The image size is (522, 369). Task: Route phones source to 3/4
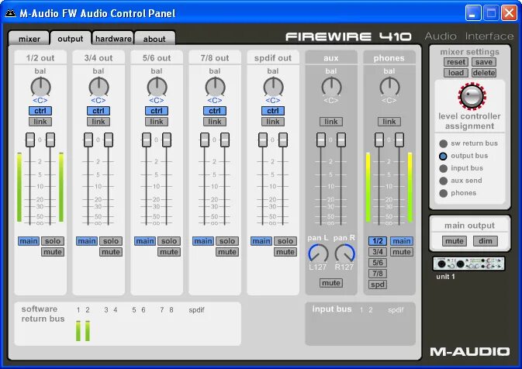(378, 252)
